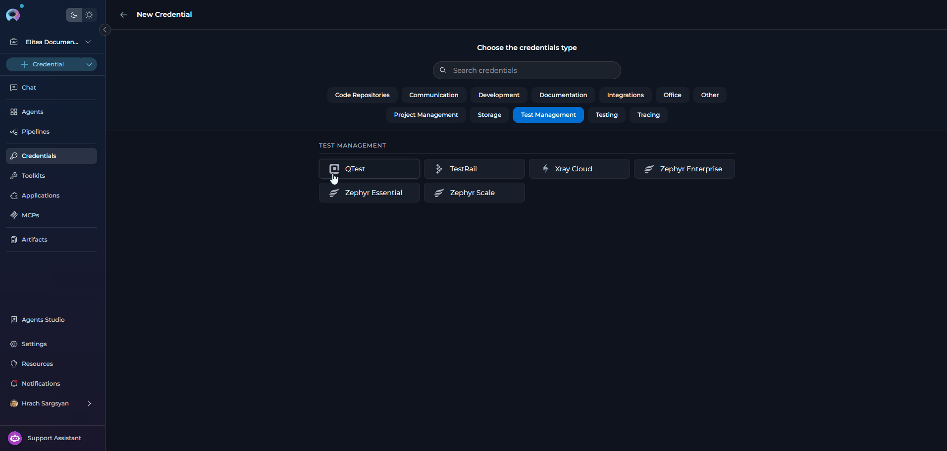The width and height of the screenshot is (947, 451).
Task: Click the Notifications bell icon
Action: point(14,384)
